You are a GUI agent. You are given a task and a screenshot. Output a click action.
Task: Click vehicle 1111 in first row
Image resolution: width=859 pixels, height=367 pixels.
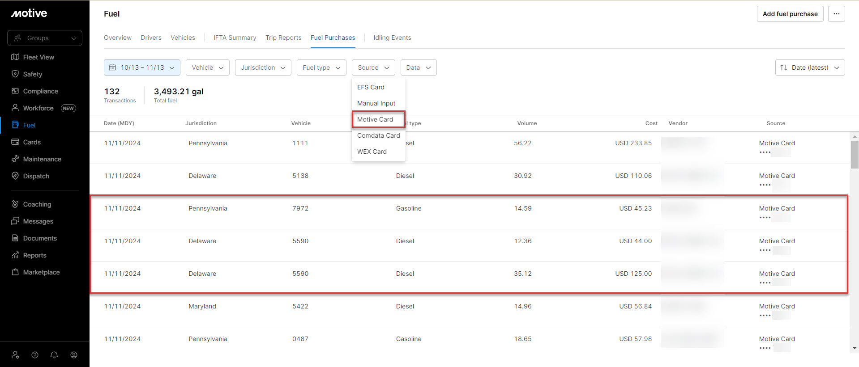[x=300, y=143]
